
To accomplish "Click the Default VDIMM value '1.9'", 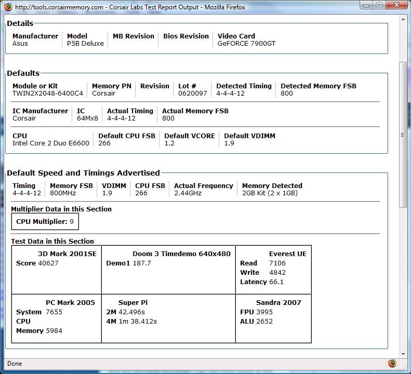I will click(x=229, y=143).
